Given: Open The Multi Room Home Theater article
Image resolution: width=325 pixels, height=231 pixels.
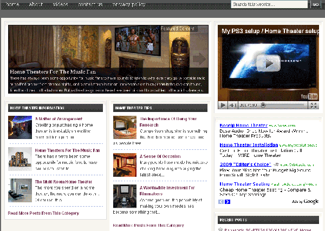Looking at the screenshot, I should 63,182.
